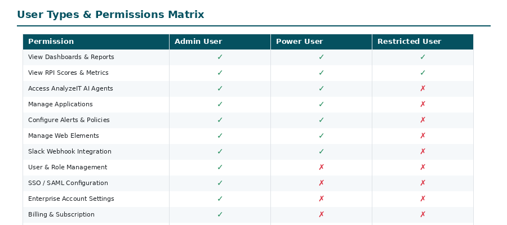Click Admin User checkmark for Slack Webhook Integration
The width and height of the screenshot is (507, 225).
220,151
